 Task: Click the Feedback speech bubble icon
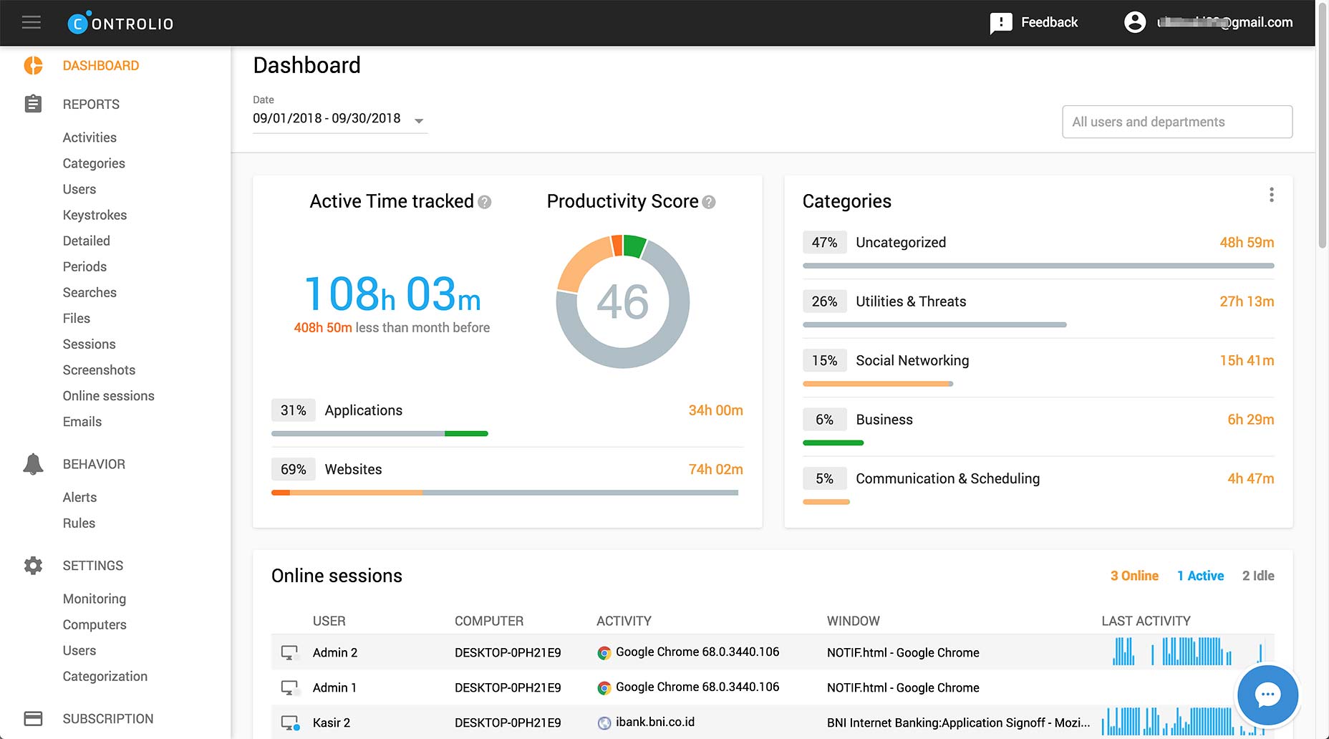pos(1000,23)
